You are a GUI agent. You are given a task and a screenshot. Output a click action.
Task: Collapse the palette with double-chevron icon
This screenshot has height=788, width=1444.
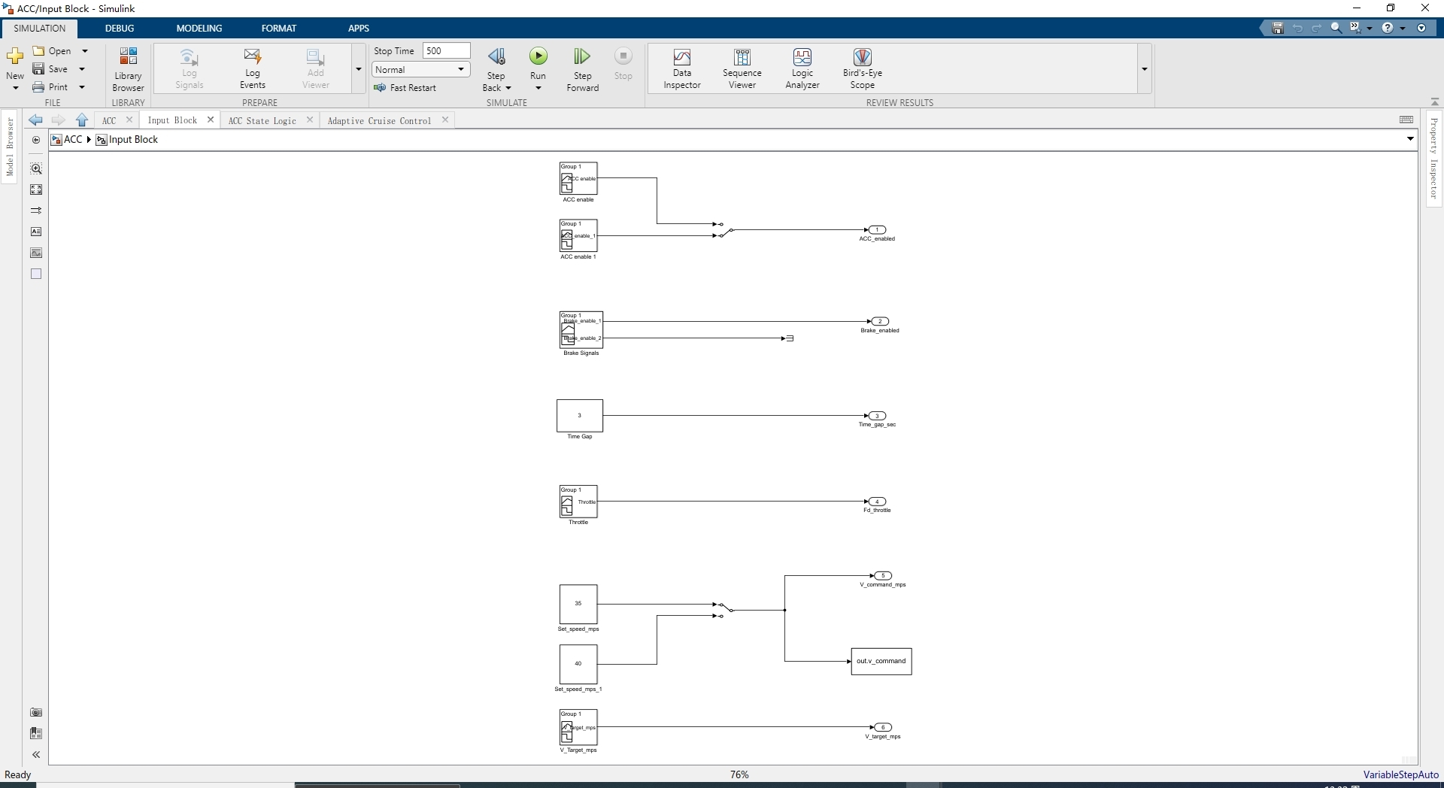pos(36,754)
